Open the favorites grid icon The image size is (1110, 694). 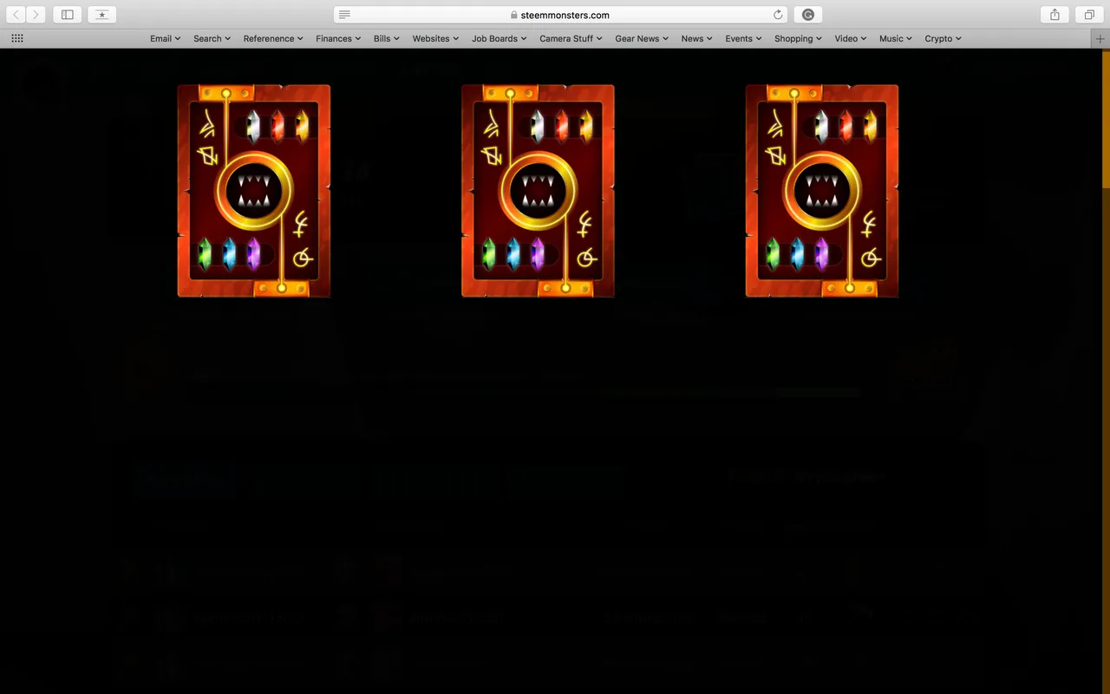(x=17, y=39)
